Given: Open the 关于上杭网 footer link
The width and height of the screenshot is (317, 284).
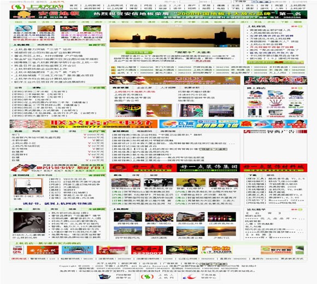Looking at the screenshot, I should click(107, 263).
